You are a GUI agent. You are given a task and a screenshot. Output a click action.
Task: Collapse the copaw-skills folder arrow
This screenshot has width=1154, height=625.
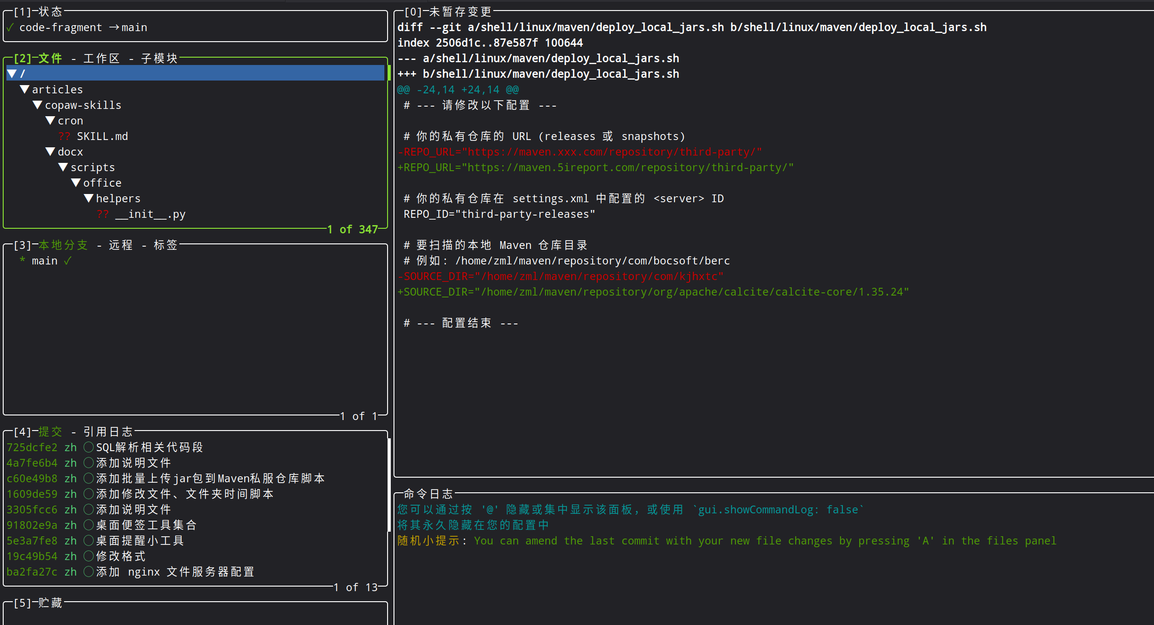coord(38,105)
